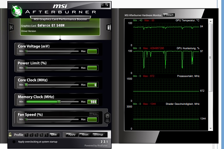Select profile slot 4
Image resolution: width=224 pixels, height=149 pixels.
point(41,135)
